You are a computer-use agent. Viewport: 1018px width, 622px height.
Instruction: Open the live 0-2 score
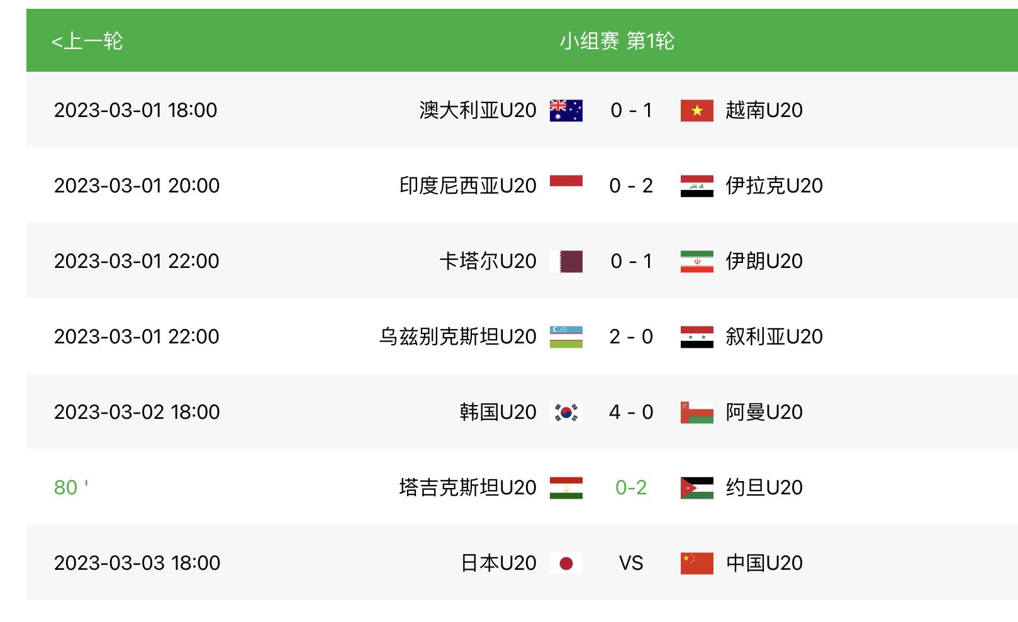tap(630, 488)
